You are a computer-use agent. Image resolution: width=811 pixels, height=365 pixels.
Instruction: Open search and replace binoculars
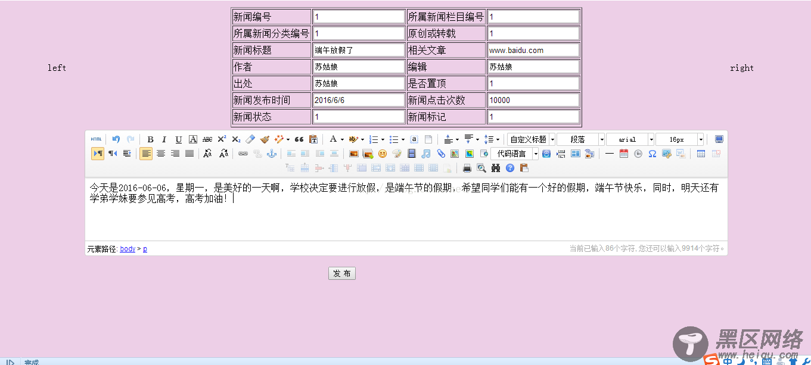[496, 168]
